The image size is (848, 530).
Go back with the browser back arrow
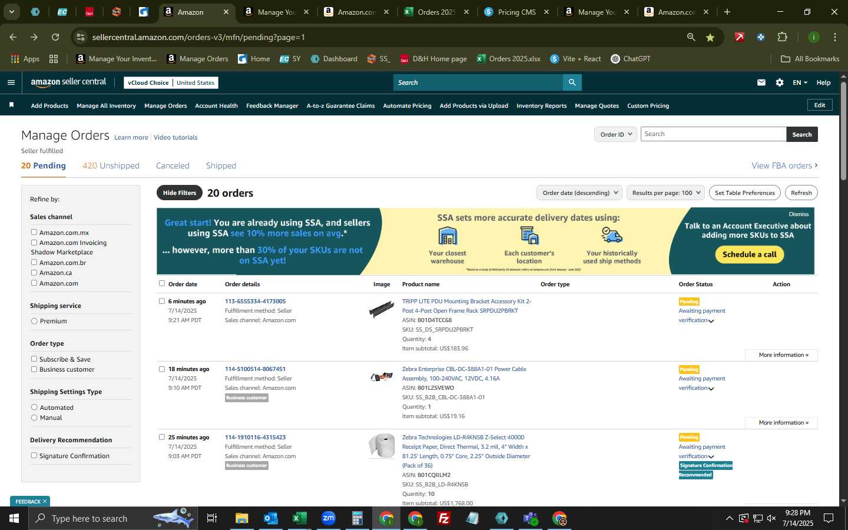pos(13,37)
